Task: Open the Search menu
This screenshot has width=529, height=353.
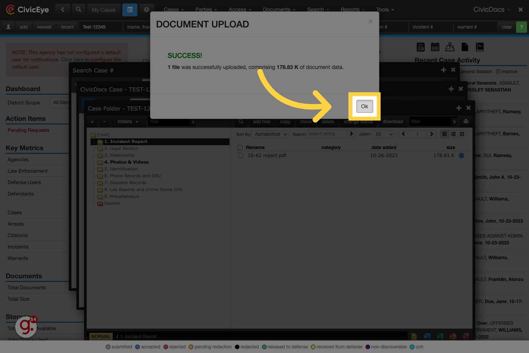Action: (x=318, y=10)
